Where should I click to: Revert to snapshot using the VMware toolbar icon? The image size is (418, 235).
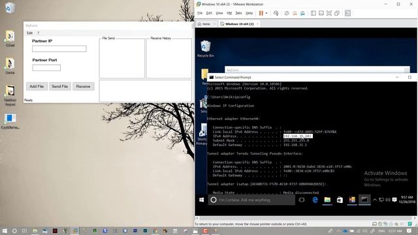tap(295, 13)
